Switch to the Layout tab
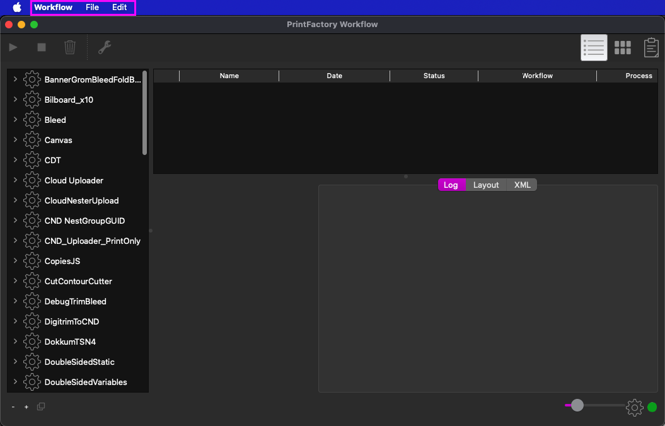The height and width of the screenshot is (426, 665). 486,185
